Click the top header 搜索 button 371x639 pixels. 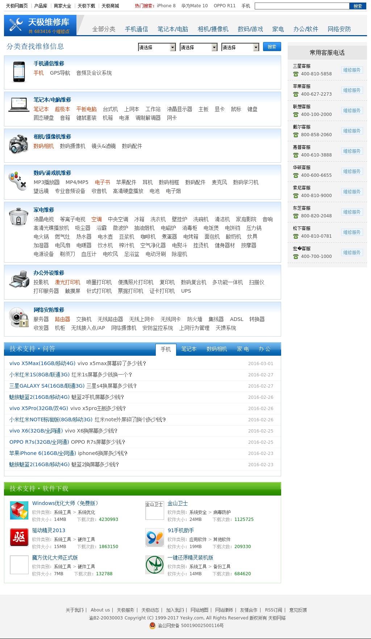358,6
